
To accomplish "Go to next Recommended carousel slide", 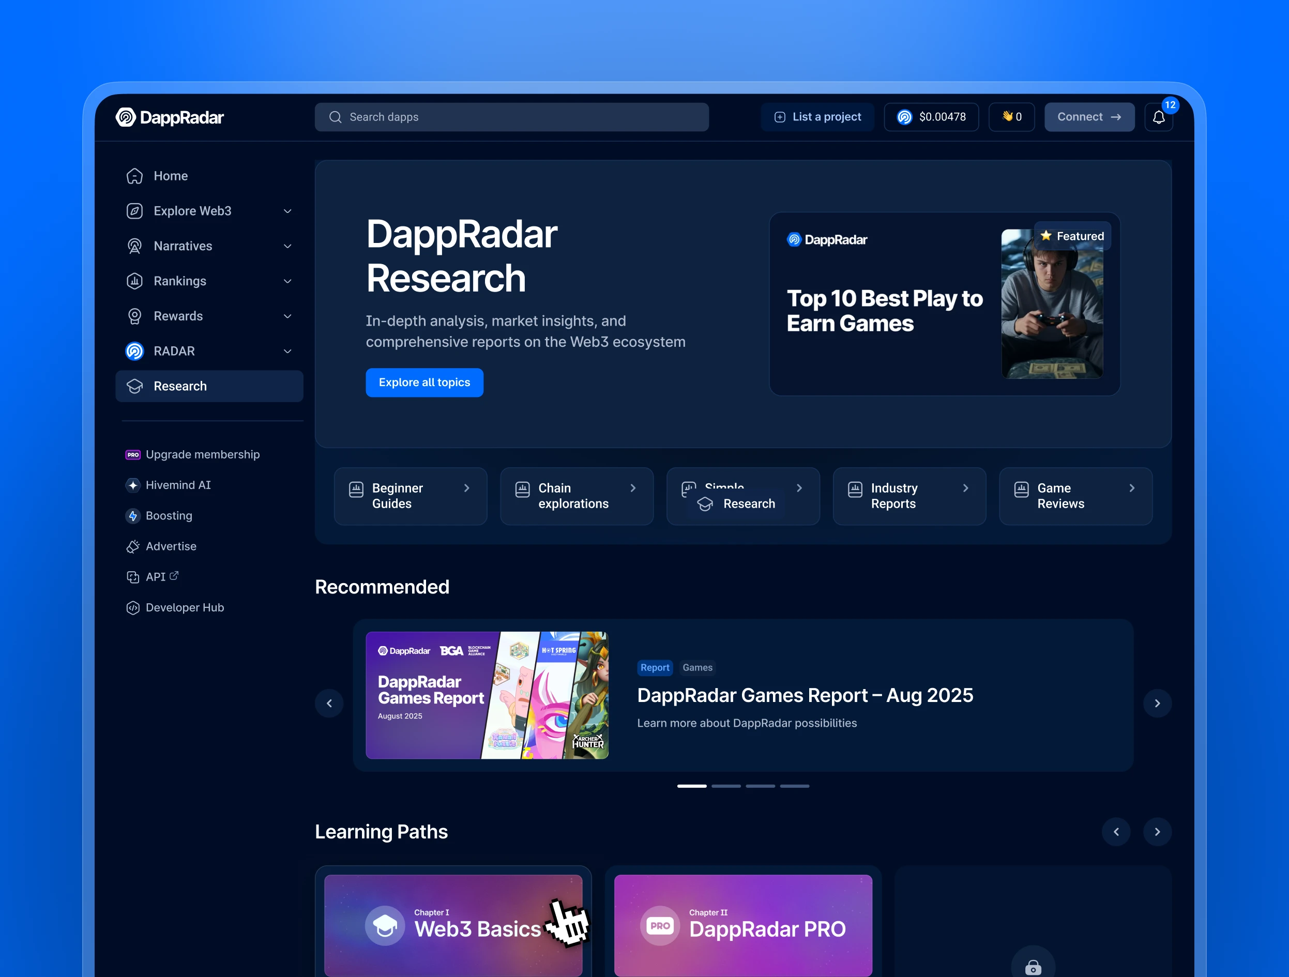I will coord(1157,703).
